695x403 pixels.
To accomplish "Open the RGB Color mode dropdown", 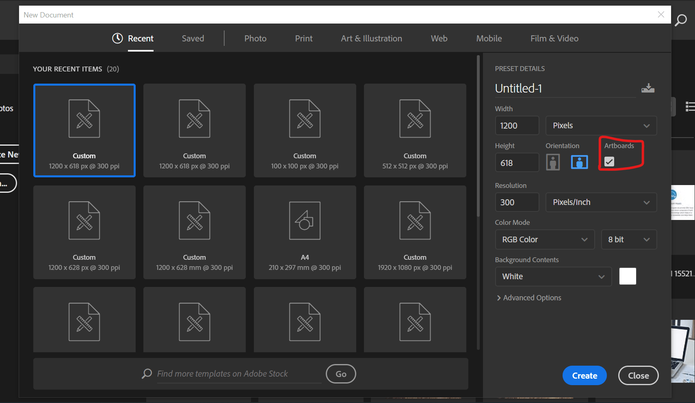I will point(545,239).
